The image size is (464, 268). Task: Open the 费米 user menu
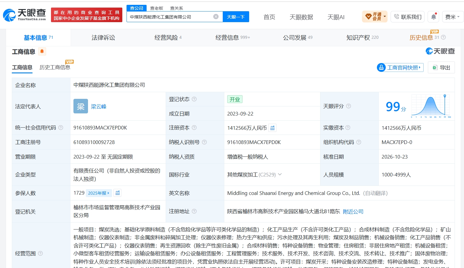pos(452,17)
